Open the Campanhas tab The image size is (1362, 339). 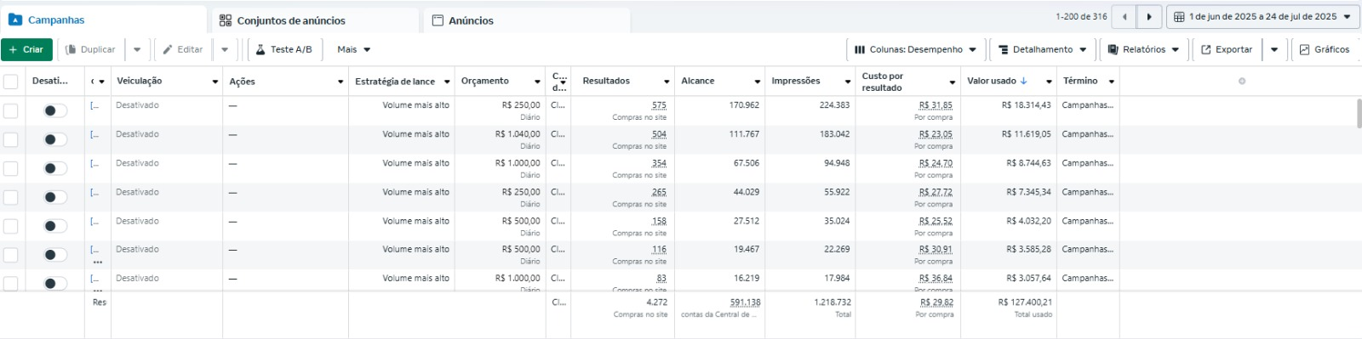tap(103, 20)
